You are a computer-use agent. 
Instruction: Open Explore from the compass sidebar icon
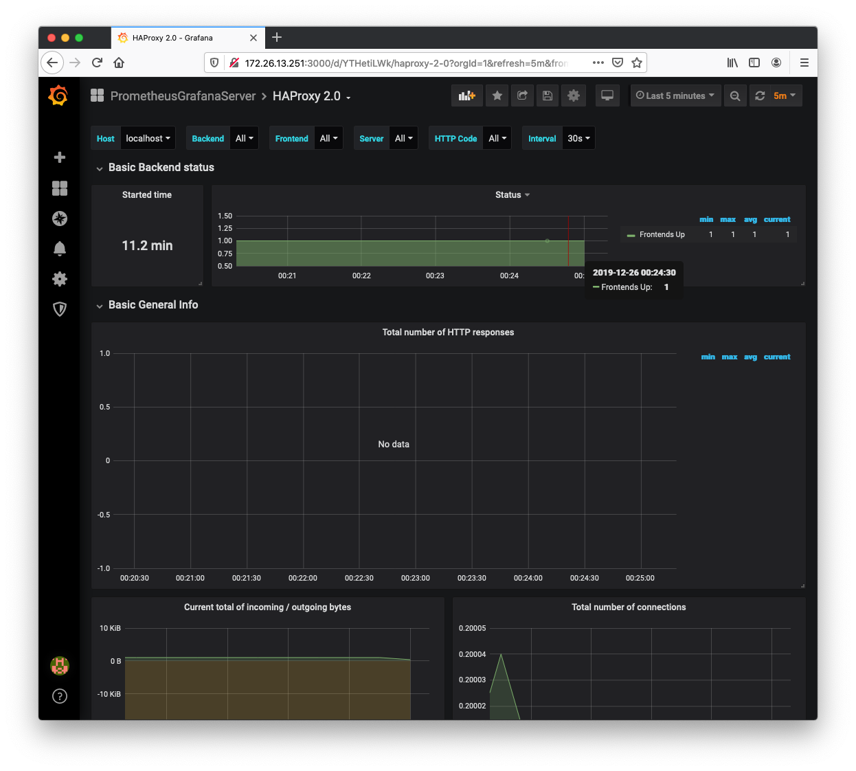[59, 219]
